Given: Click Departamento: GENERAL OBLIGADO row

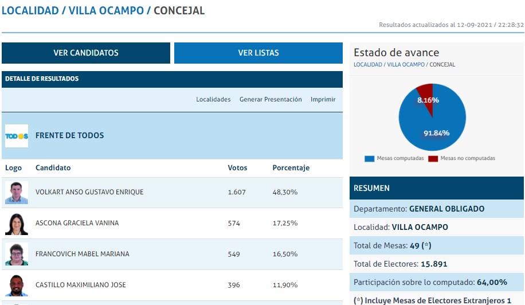Looking at the screenshot, I should point(437,209).
